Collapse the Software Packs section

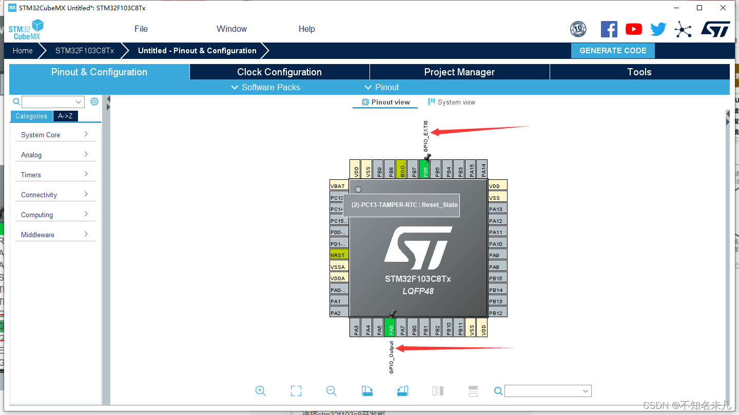pyautogui.click(x=265, y=87)
